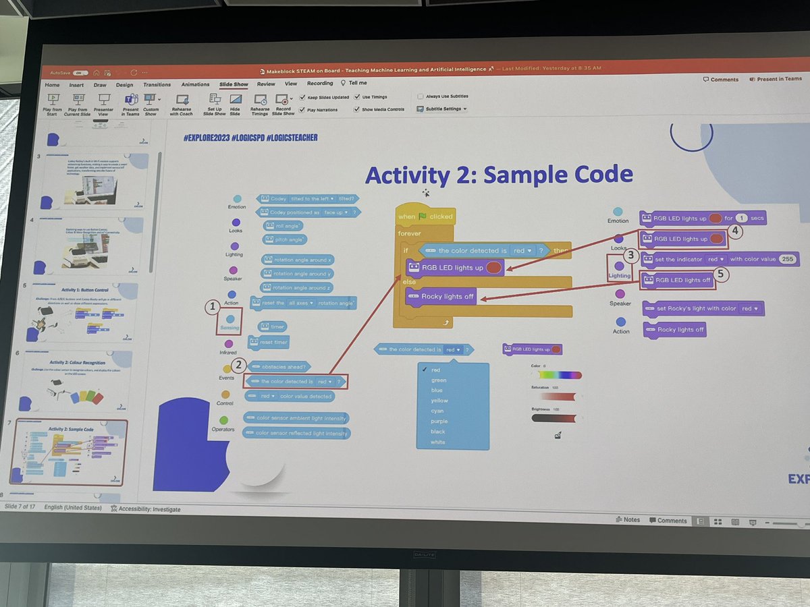Toggle Notes in the status bar
The height and width of the screenshot is (607, 810).
pyautogui.click(x=628, y=520)
